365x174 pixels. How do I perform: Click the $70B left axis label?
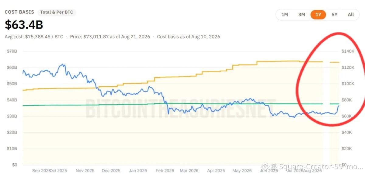[12, 51]
